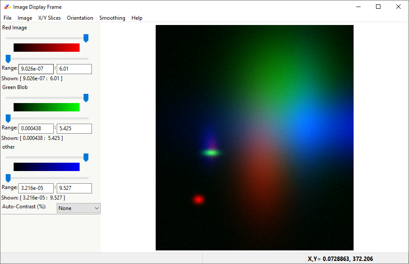Screen dimensions: 409x264
Task: Open the Orientation menu
Action: [x=80, y=18]
